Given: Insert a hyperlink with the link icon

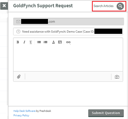Looking at the screenshot, I should [68, 42].
